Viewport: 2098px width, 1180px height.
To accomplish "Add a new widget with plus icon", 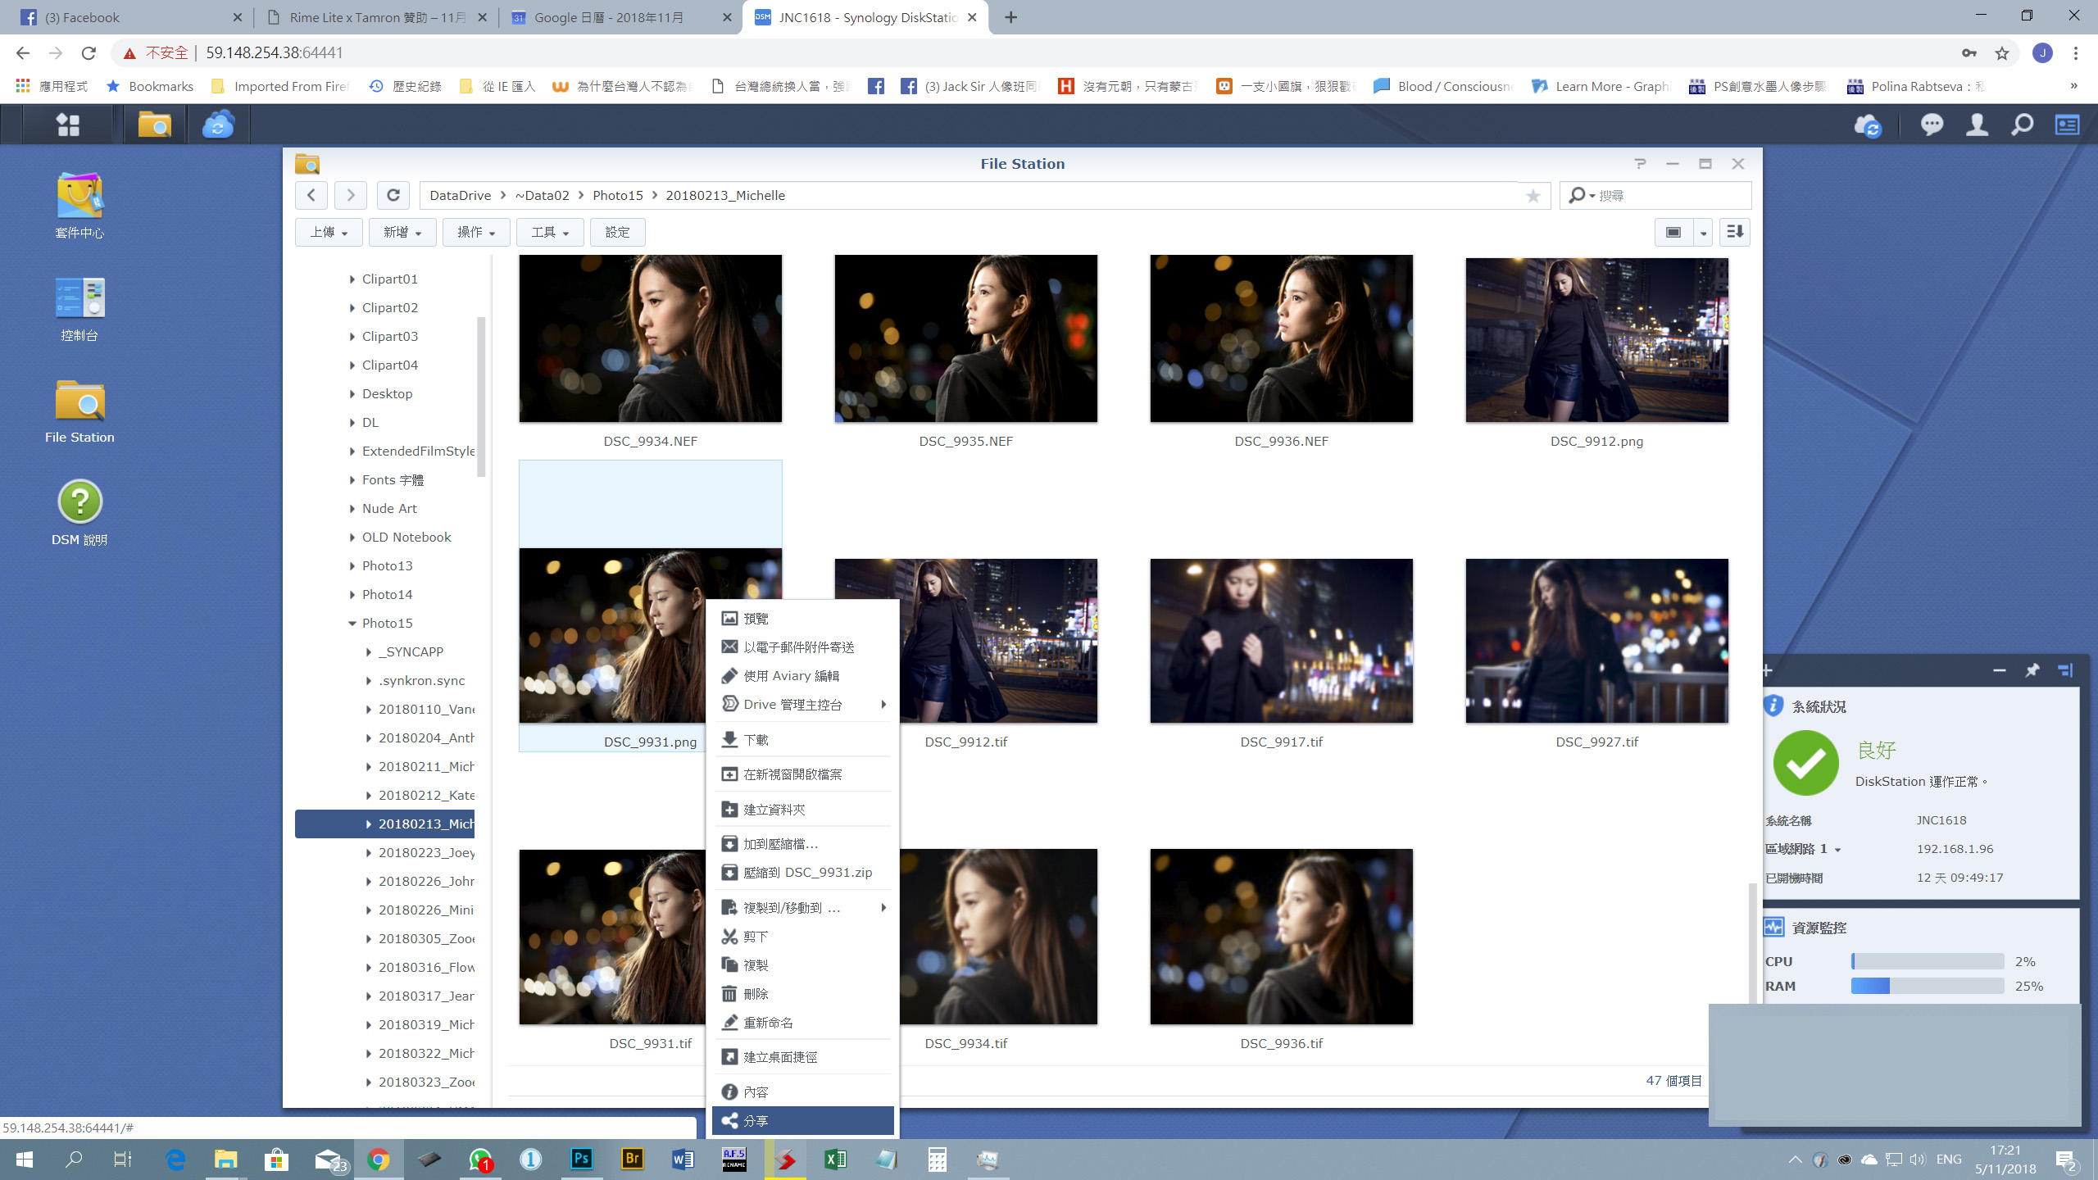I will coord(1767,670).
